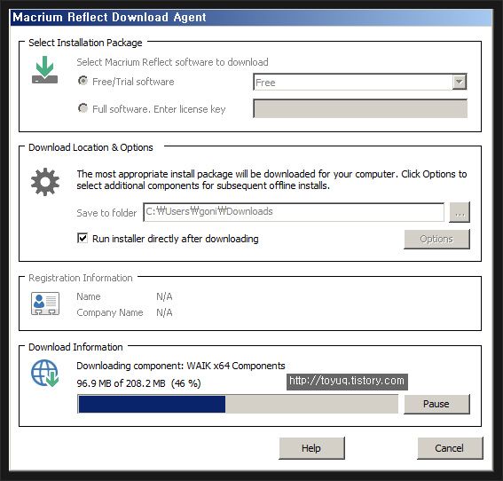This screenshot has width=503, height=481.
Task: Select the Full software license key option
Action: tap(83, 108)
